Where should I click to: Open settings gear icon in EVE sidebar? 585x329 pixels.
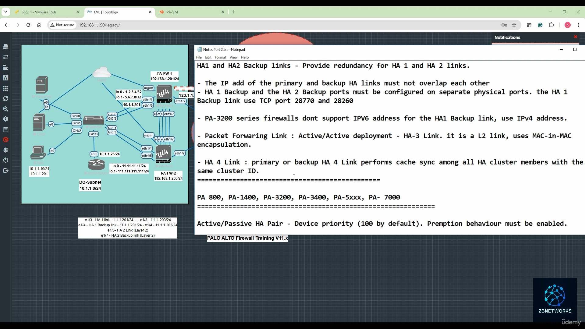pyautogui.click(x=5, y=150)
